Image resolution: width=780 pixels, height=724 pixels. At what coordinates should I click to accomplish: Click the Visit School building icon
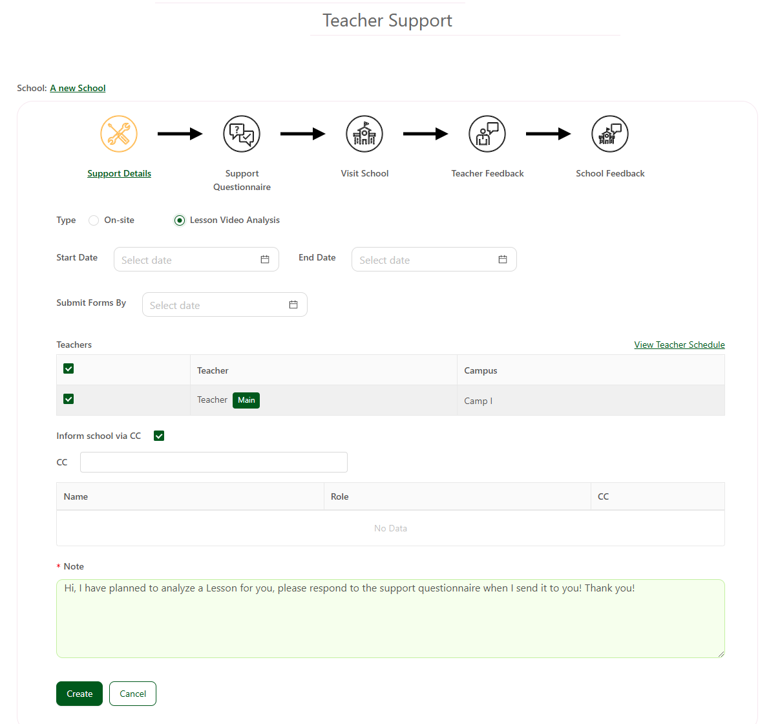(x=364, y=134)
